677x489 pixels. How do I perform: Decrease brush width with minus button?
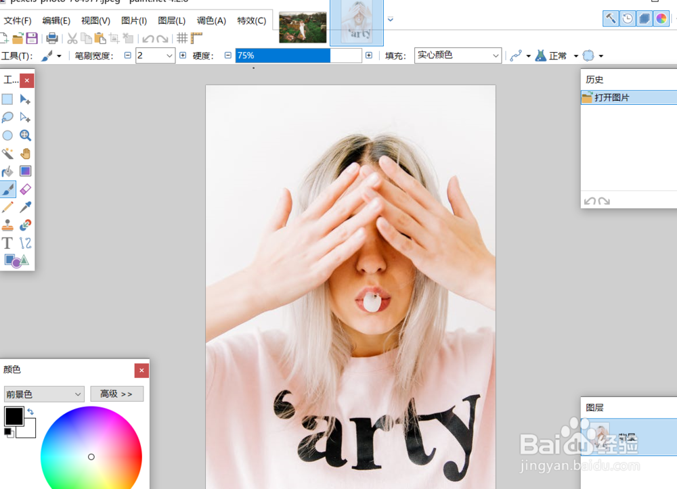pos(127,55)
